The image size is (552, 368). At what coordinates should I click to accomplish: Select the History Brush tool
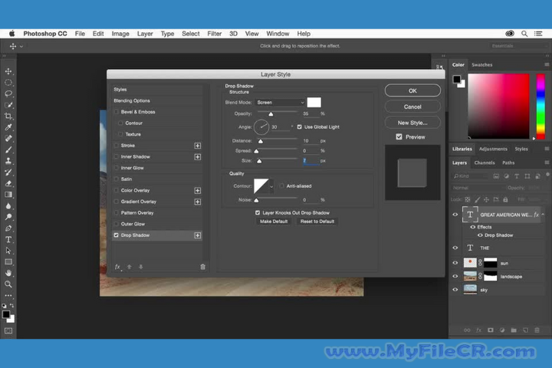(x=8, y=172)
